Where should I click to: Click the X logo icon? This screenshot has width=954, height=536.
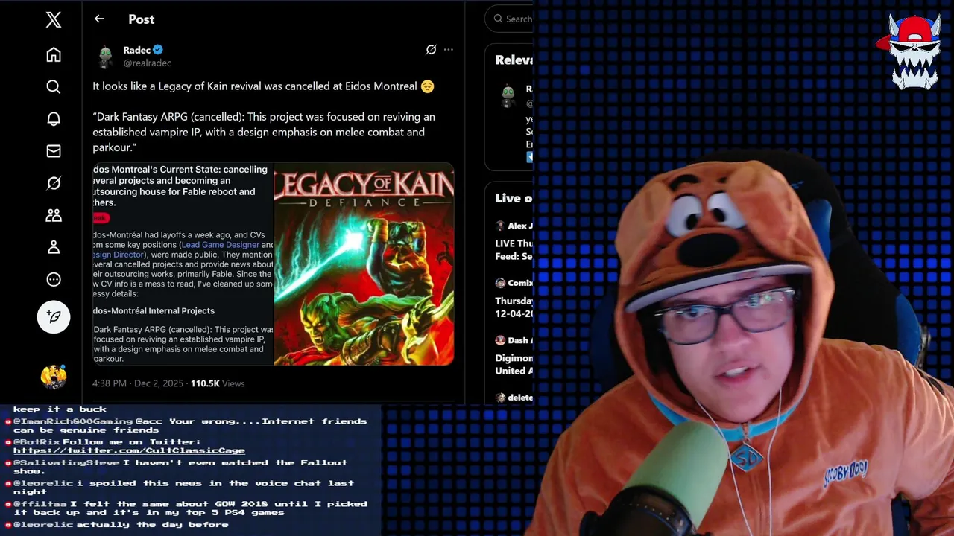coord(54,20)
